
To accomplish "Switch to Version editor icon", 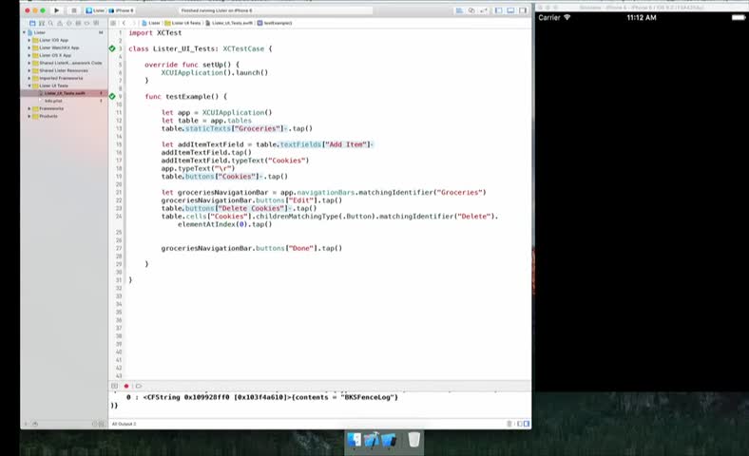I will [484, 10].
